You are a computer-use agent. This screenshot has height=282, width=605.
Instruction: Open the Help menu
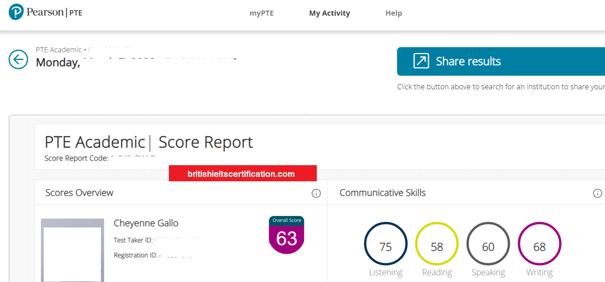pyautogui.click(x=394, y=13)
